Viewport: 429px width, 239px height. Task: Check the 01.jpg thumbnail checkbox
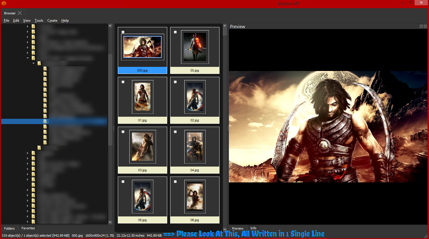point(123,82)
